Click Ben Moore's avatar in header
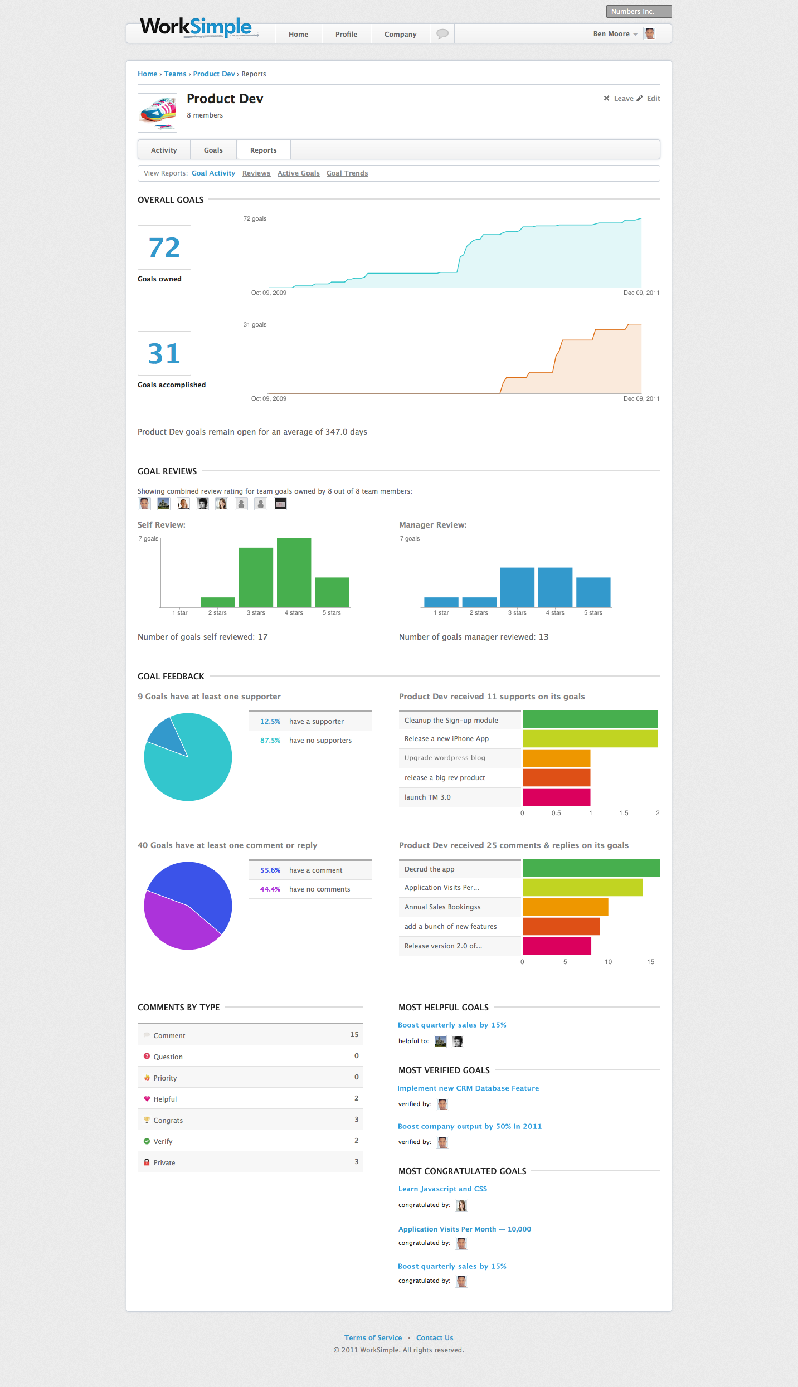Viewport: 798px width, 1387px height. coord(650,33)
